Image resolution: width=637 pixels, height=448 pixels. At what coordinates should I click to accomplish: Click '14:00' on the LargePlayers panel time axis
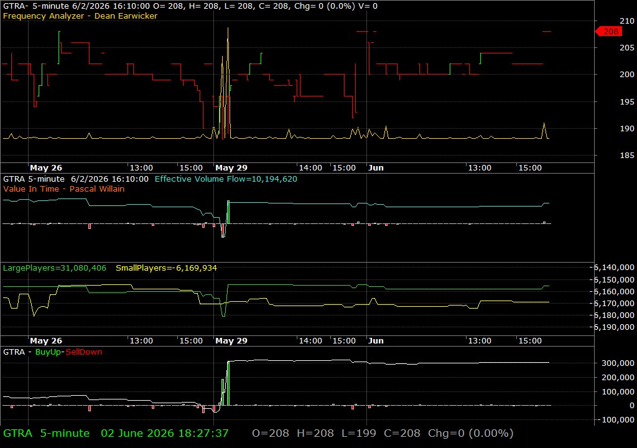point(310,341)
